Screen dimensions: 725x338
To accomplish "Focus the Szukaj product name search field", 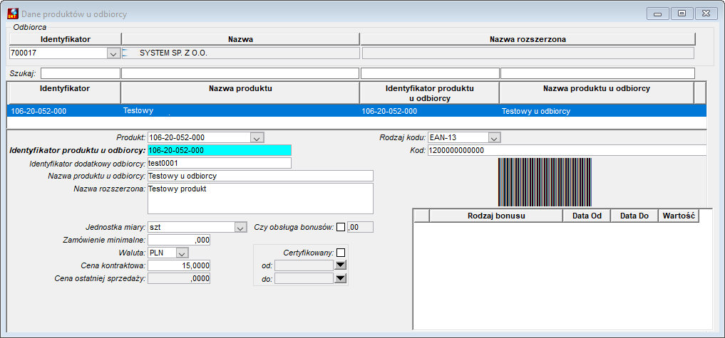I will 240,73.
